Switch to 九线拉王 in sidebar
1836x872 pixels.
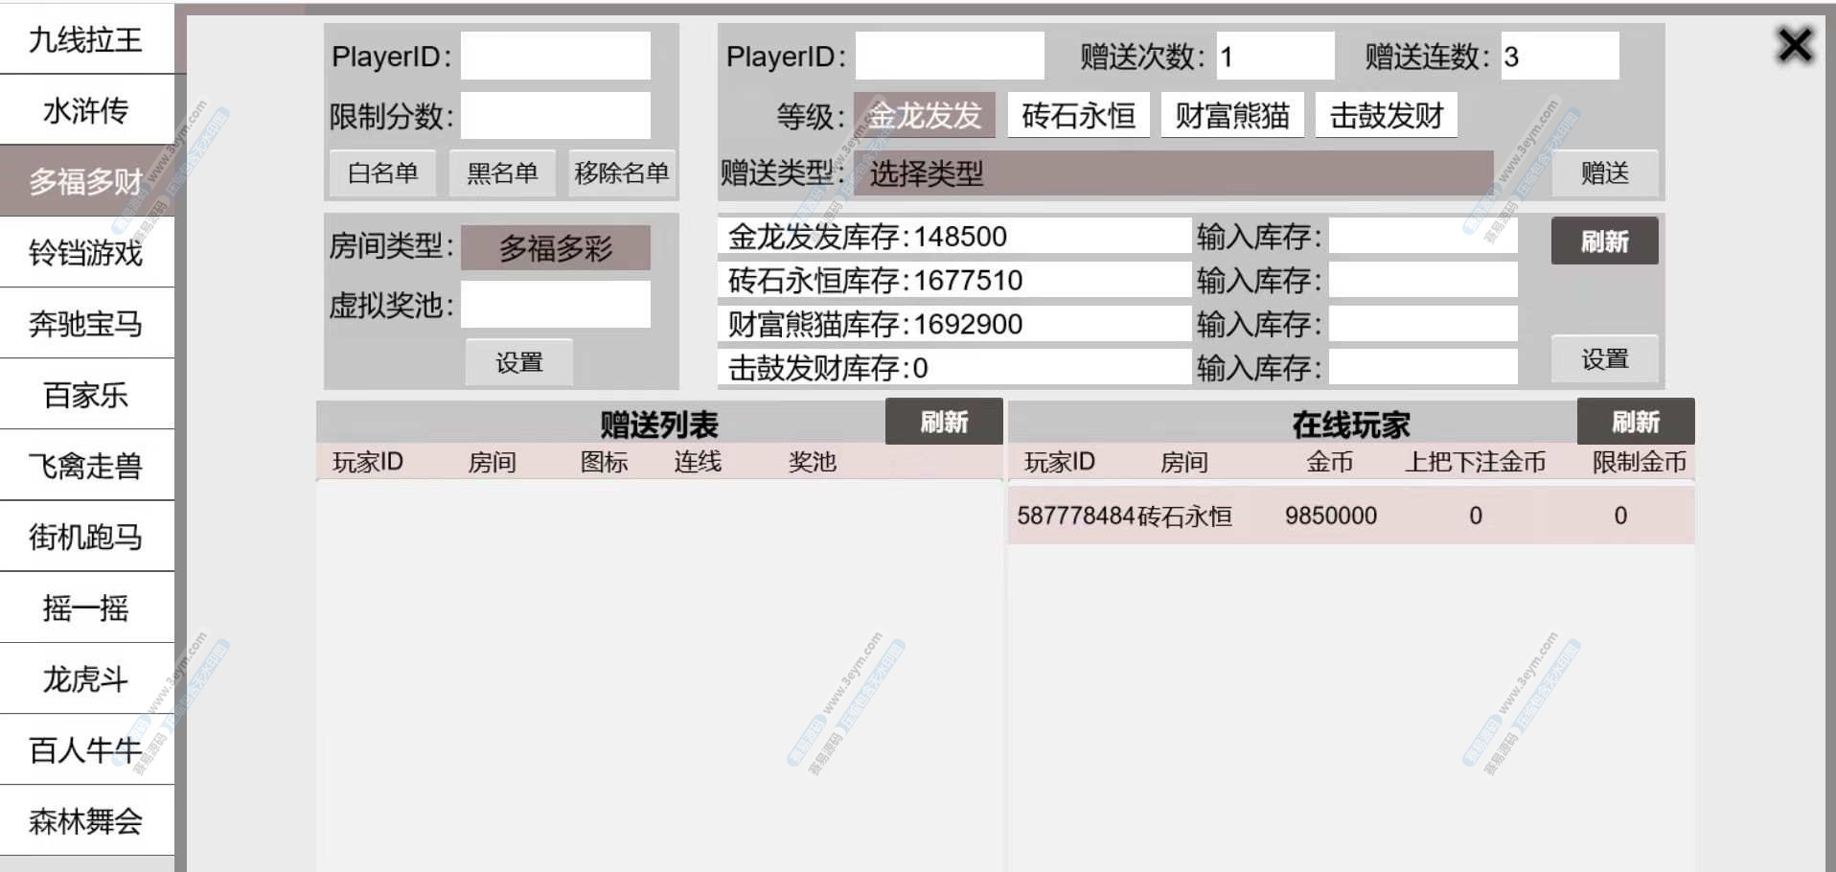pos(86,39)
